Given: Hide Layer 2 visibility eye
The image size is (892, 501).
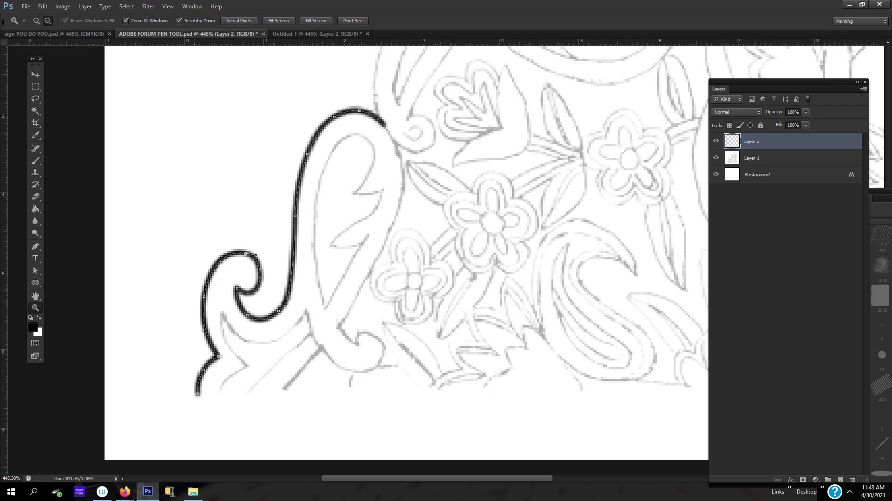Looking at the screenshot, I should click(x=716, y=141).
